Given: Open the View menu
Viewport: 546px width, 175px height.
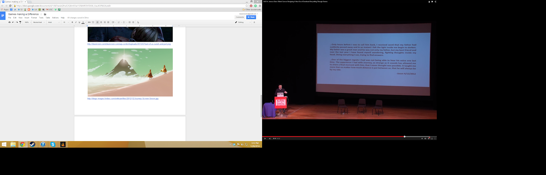Looking at the screenshot, I should coord(20,18).
